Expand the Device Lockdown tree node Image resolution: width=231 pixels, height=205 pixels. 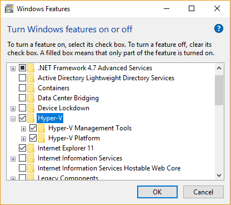pyautogui.click(x=13, y=109)
